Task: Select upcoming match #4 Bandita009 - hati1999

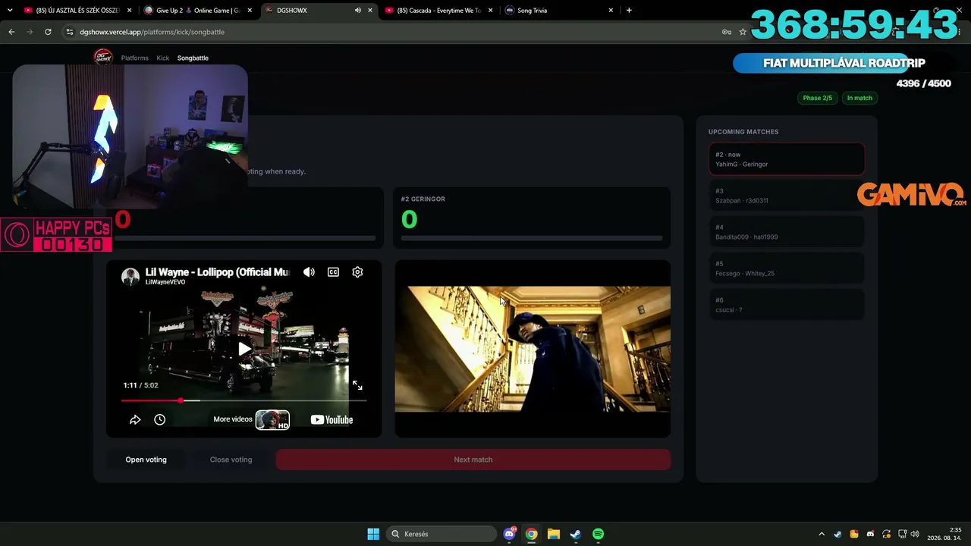Action: [x=787, y=232]
